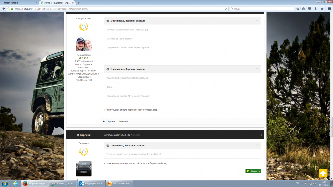This screenshot has width=333, height=187.
Task: Click the Цитата quote button
Action: [111, 121]
